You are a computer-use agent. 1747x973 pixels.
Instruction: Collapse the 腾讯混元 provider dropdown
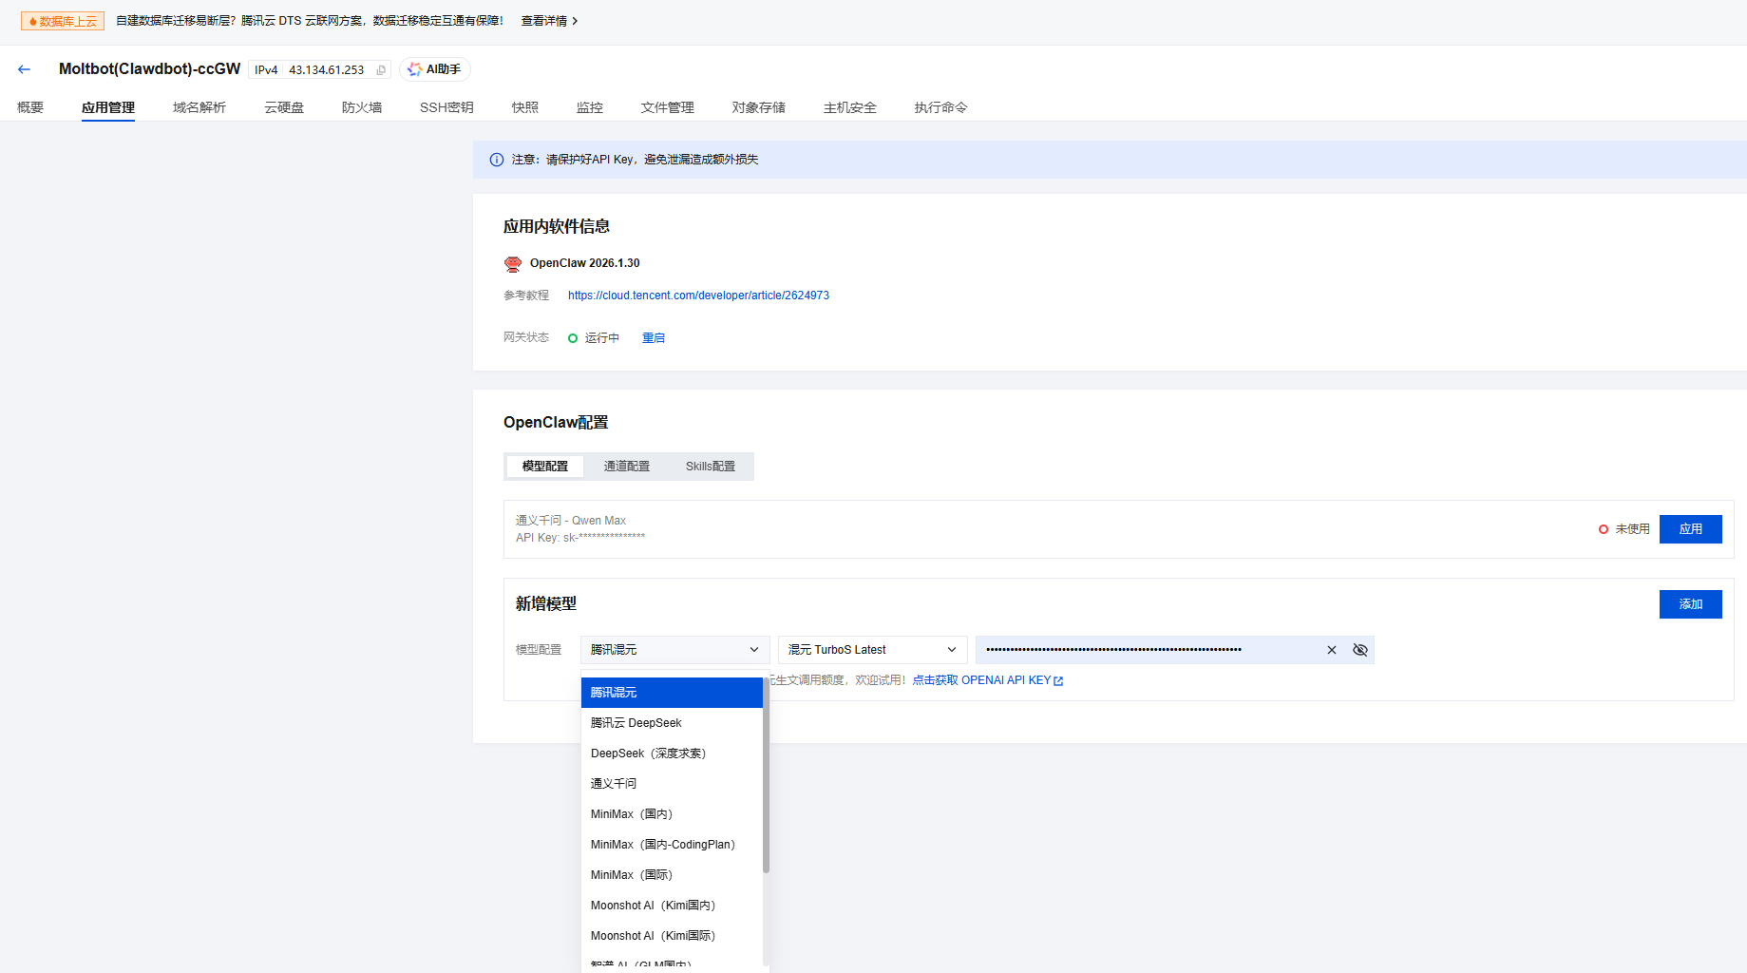tap(675, 650)
